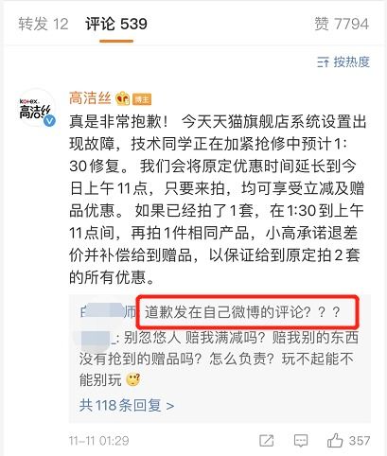This screenshot has height=456, width=387.
Task: Click the arrow after 共118条回复
Action: pos(170,406)
